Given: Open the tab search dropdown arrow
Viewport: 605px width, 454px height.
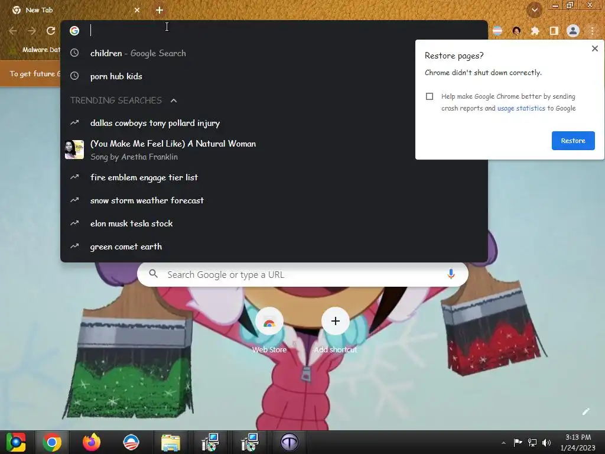Looking at the screenshot, I should (534, 11).
